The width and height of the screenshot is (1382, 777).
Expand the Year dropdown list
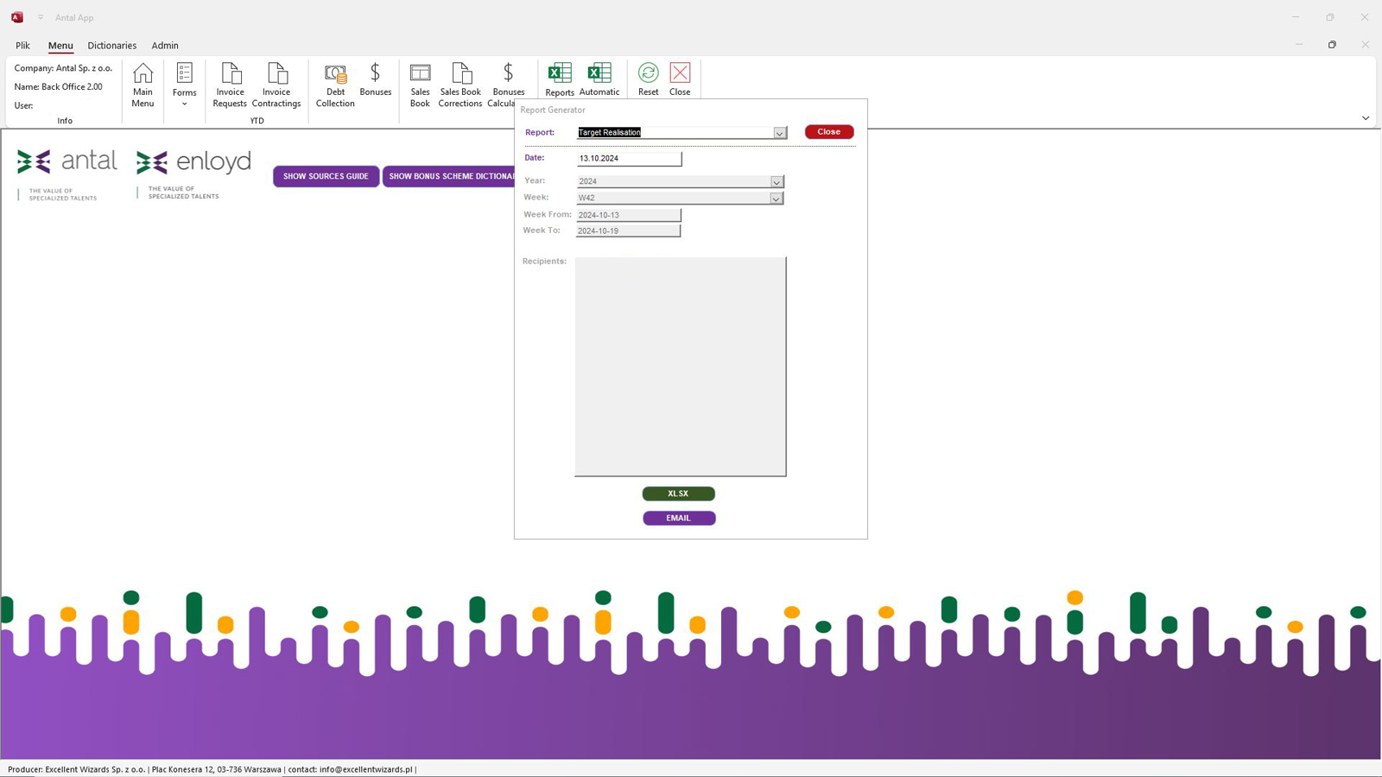tap(777, 182)
